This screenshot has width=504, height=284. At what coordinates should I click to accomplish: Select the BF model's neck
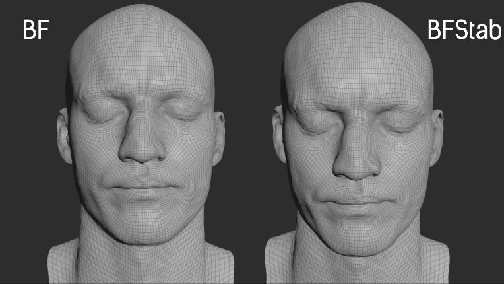point(141,254)
